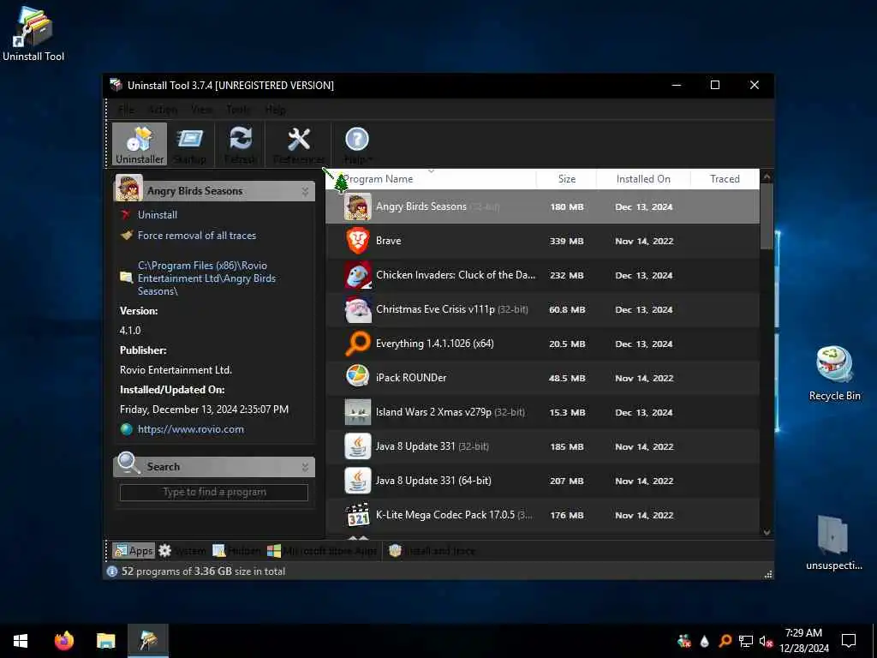877x658 pixels.
Task: Click the 339 MB size cell for Brave
Action: 567,241
